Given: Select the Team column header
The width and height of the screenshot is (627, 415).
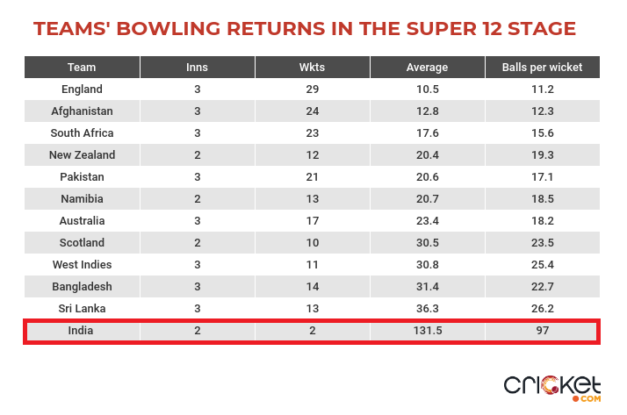Looking at the screenshot, I should point(82,67).
